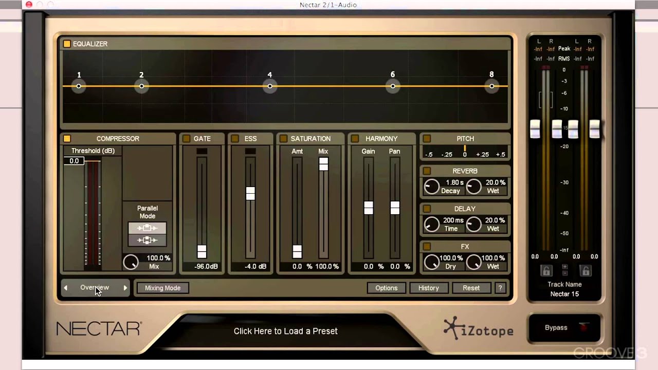Toggle the Saturation module power button
This screenshot has height=370, width=658.
click(283, 139)
